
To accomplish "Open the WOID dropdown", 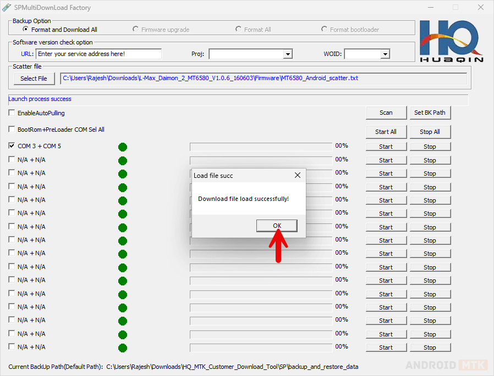I will pyautogui.click(x=385, y=54).
